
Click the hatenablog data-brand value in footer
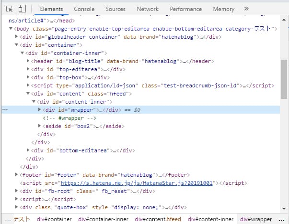pos(137,175)
